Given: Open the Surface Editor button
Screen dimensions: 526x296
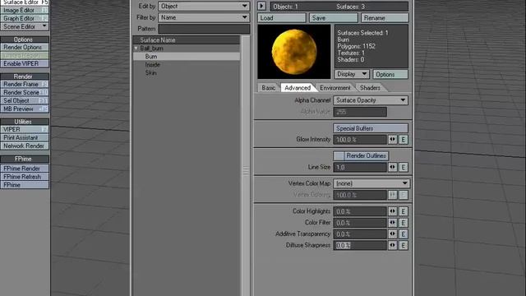Looking at the screenshot, I should tap(25, 2).
